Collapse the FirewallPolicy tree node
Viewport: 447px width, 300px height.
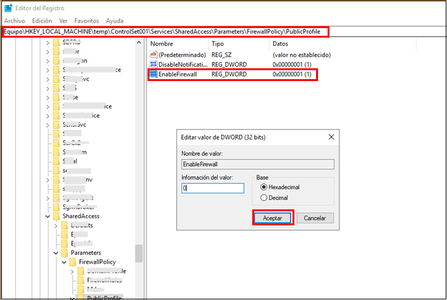64,262
